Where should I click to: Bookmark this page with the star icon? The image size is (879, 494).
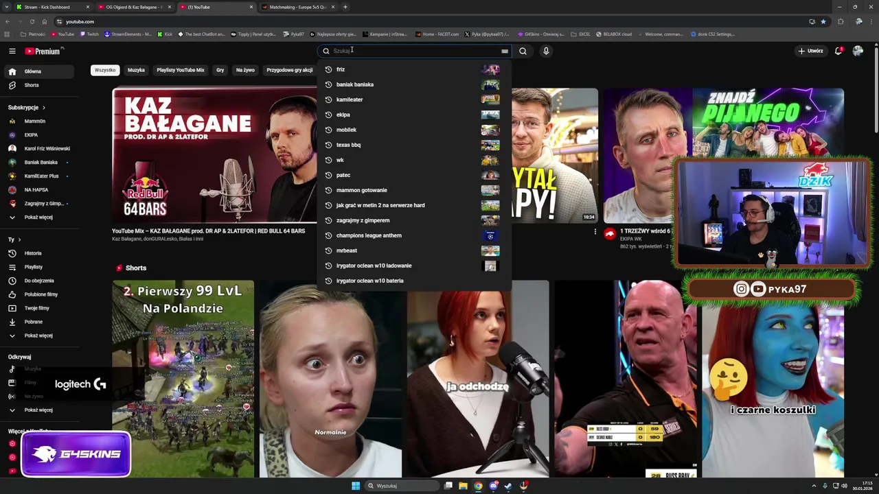[823, 21]
